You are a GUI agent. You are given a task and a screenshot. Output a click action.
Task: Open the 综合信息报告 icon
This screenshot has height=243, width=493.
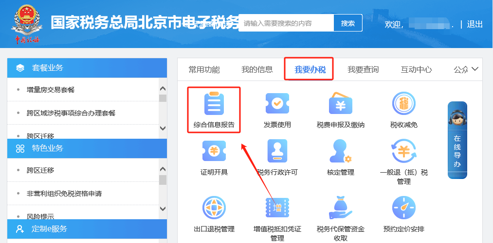click(214, 104)
